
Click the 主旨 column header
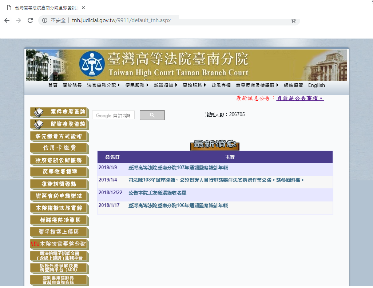tap(230, 157)
